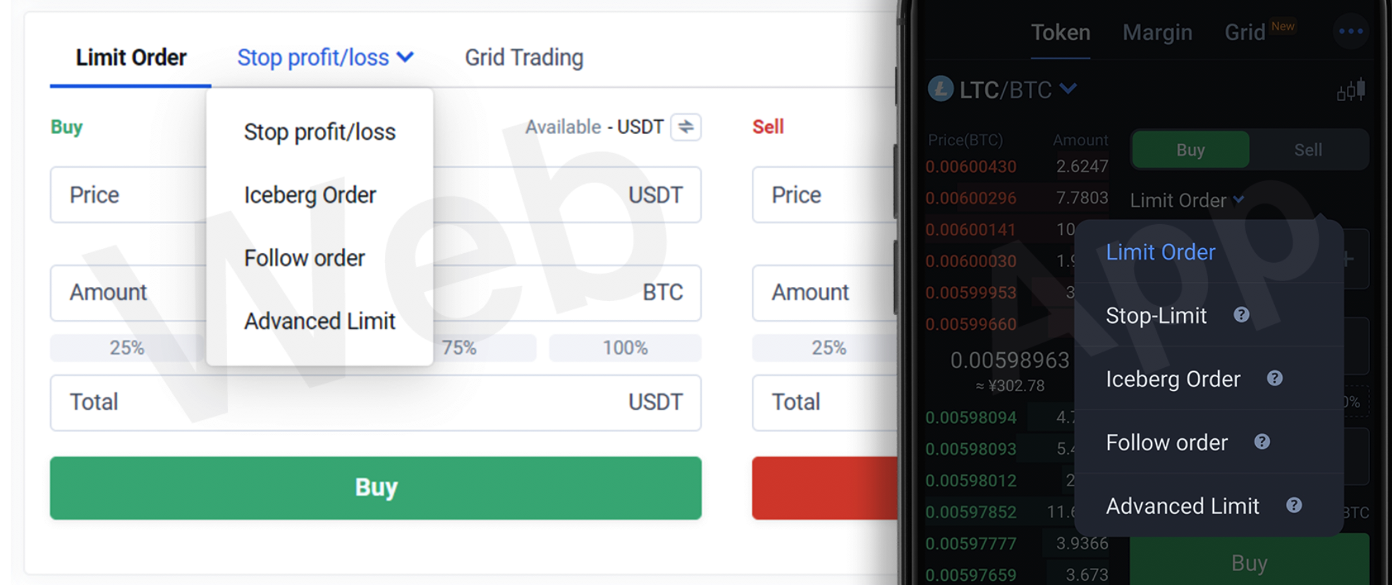This screenshot has height=585, width=1392.
Task: Click help icon beside Iceberg Order
Action: tap(1274, 378)
